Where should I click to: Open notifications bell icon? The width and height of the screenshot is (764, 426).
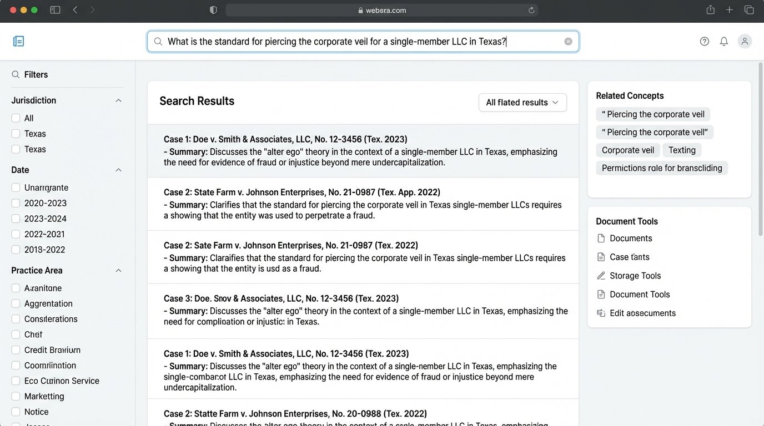tap(724, 42)
